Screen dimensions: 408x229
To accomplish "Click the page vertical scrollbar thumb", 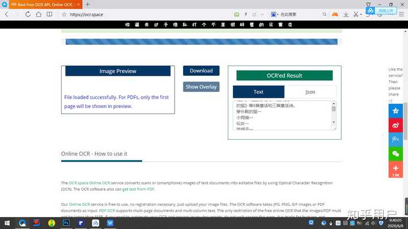I will [405, 121].
